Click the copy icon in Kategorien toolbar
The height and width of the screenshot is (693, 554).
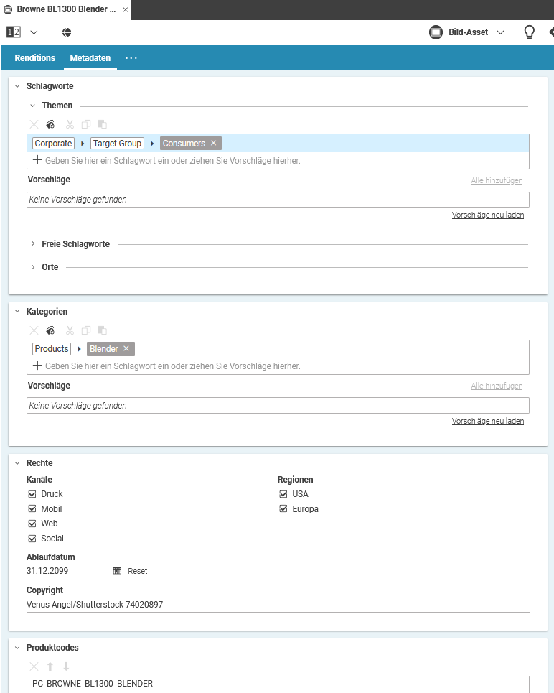coord(86,330)
